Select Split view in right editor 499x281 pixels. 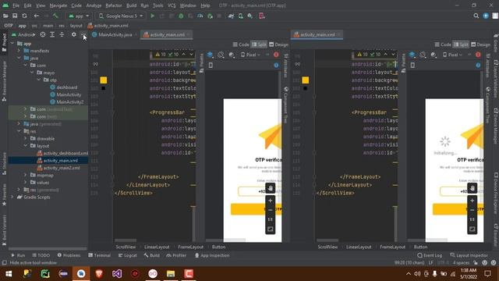coord(461,44)
